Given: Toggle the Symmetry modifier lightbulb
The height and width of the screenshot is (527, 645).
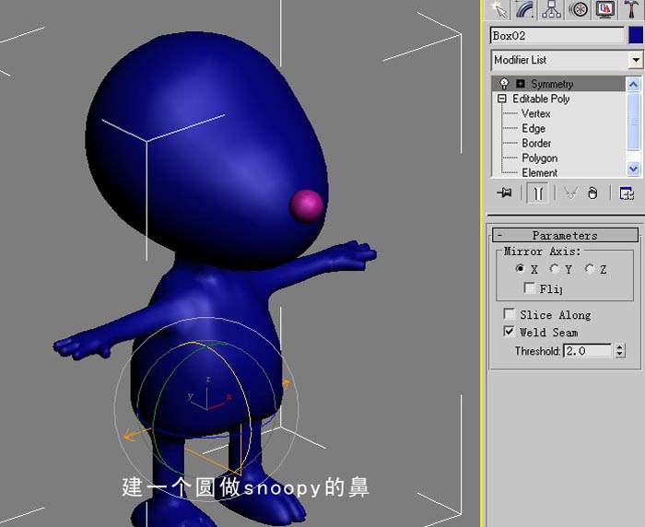Looking at the screenshot, I should [504, 84].
